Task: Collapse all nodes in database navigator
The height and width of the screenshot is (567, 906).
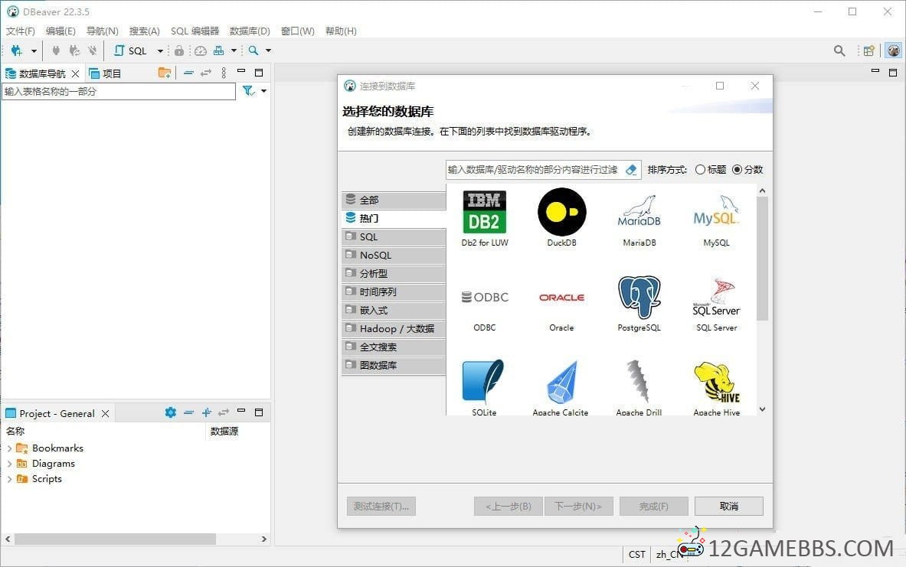Action: coord(188,73)
